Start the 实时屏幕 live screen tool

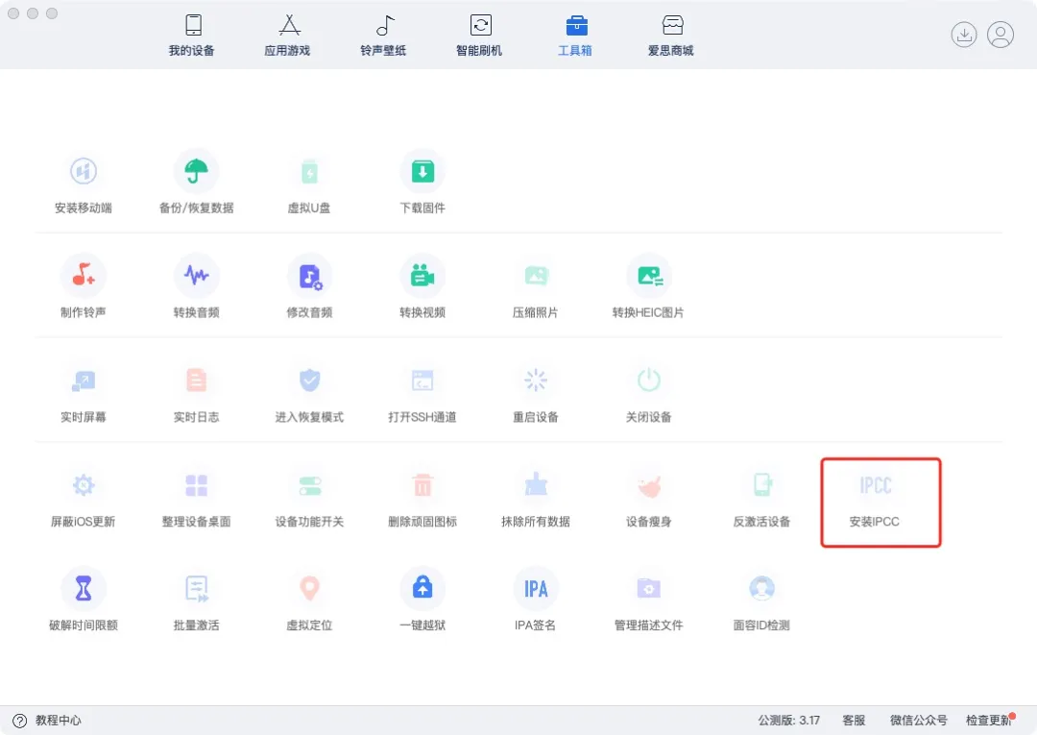(x=84, y=381)
